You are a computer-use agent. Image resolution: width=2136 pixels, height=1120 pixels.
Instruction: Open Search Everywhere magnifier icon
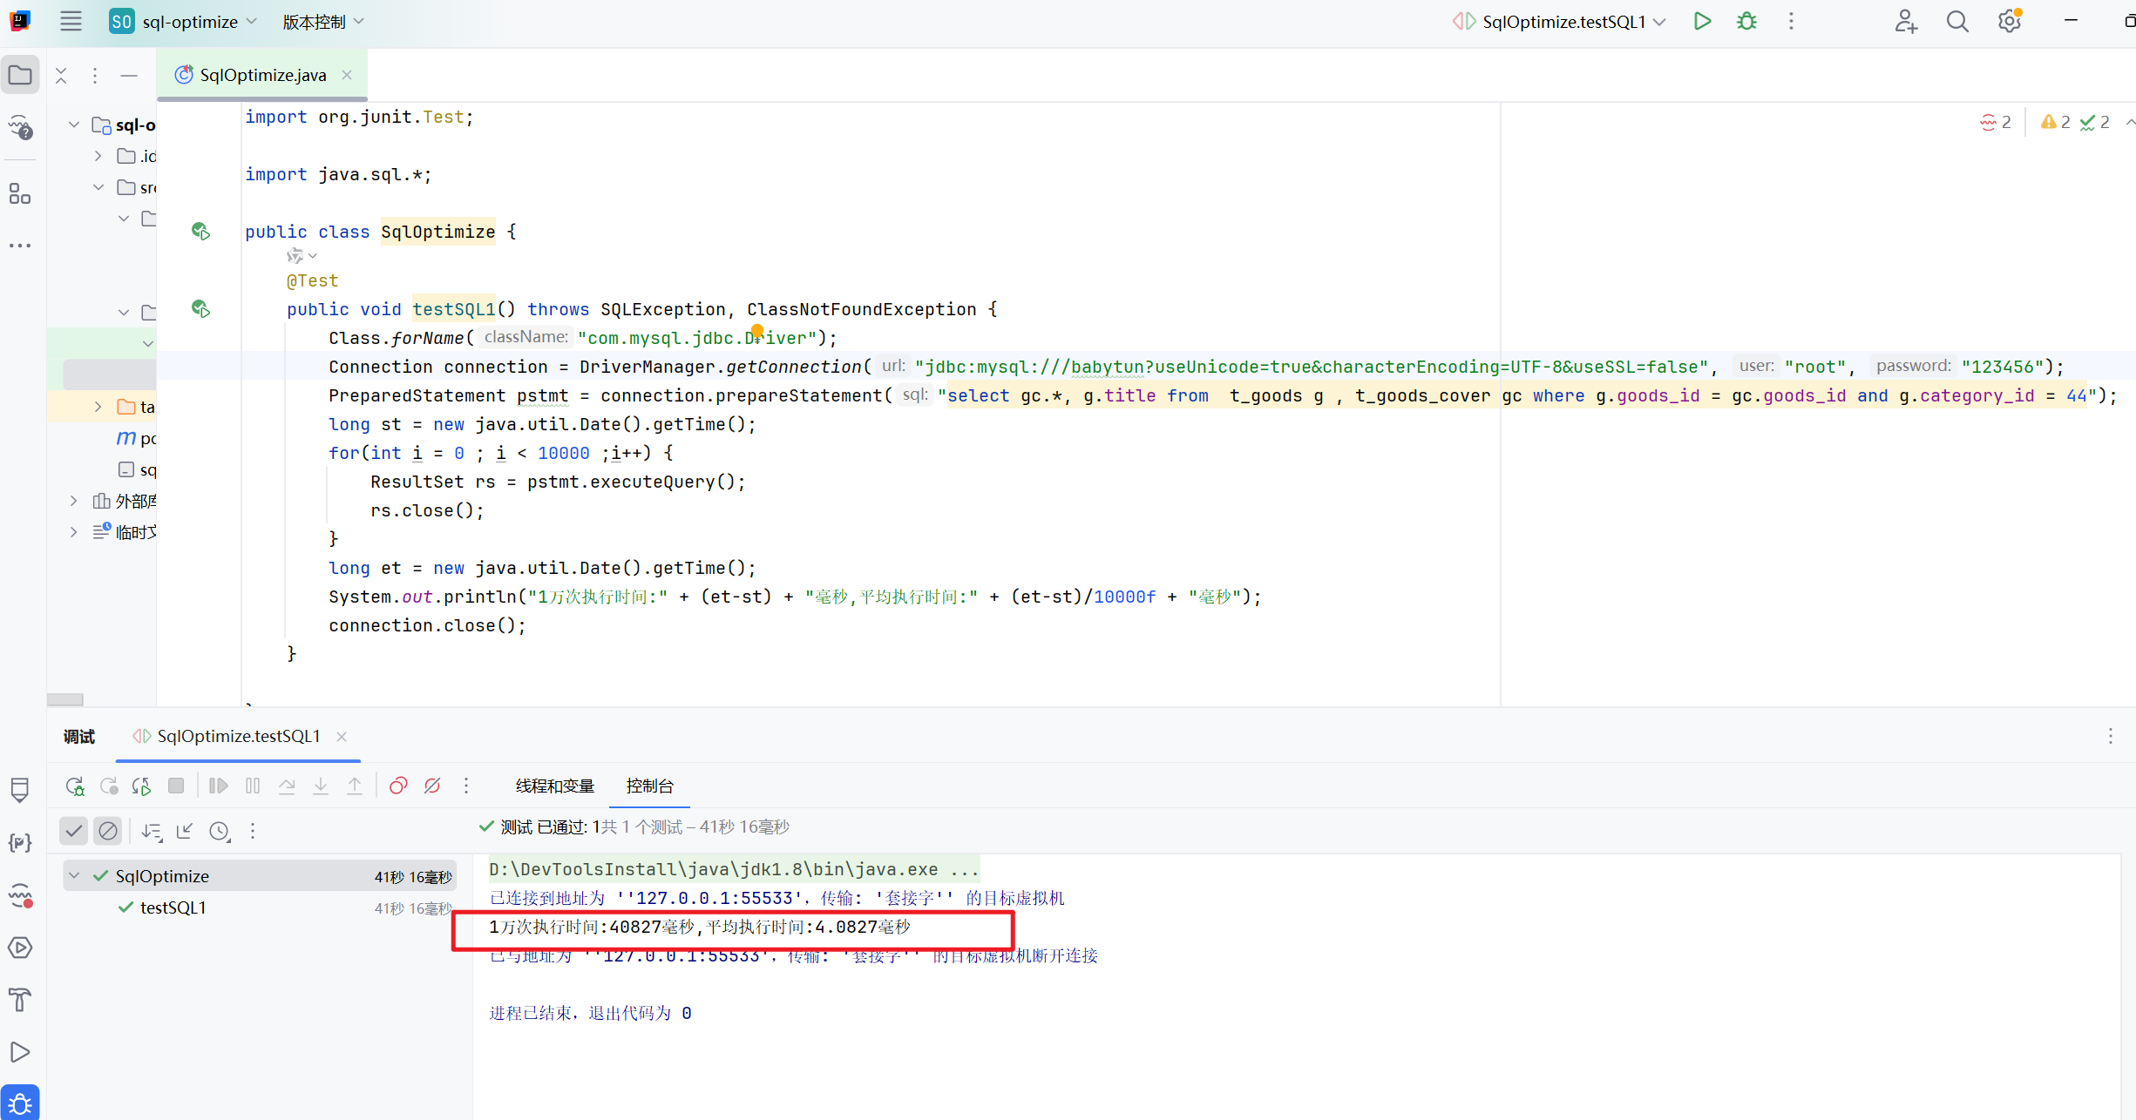[x=1957, y=22]
